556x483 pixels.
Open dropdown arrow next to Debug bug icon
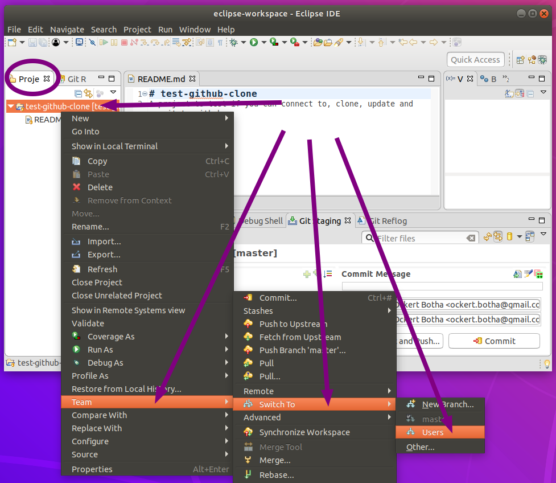243,43
